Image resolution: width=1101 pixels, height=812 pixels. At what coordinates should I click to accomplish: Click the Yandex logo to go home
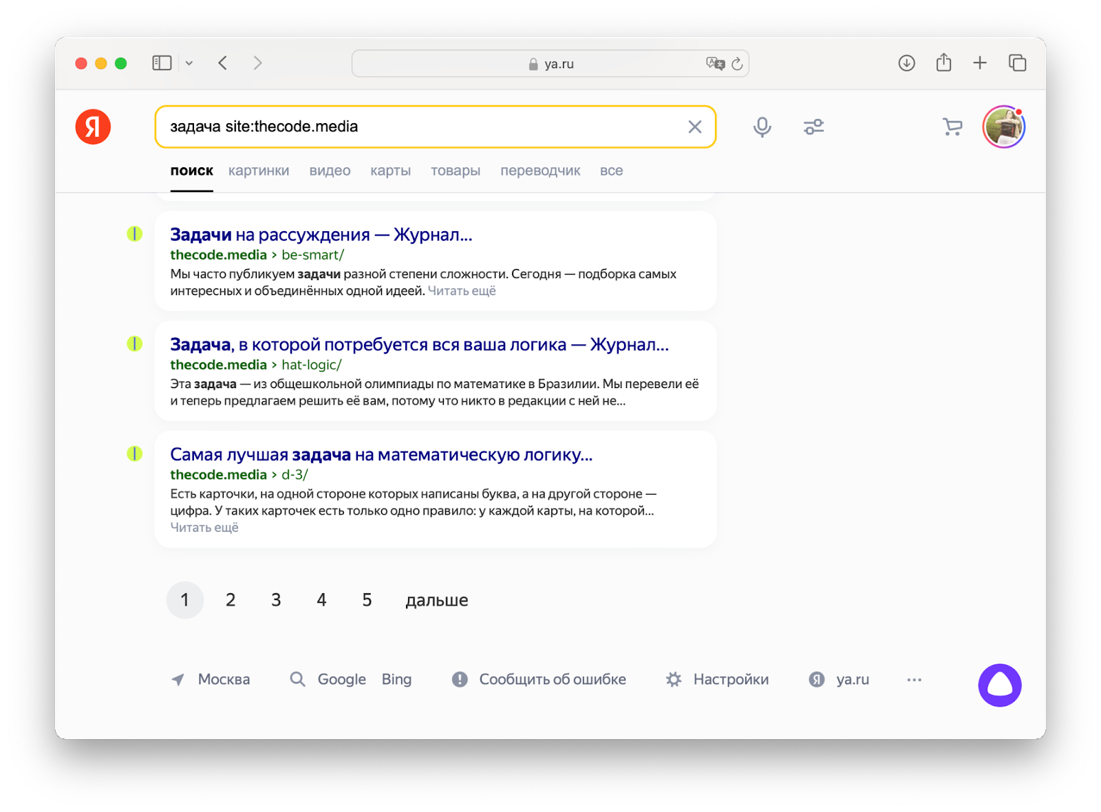point(94,127)
